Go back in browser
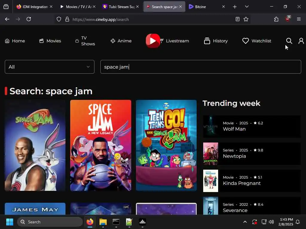Viewport: 306px width, 229px height. point(7,19)
